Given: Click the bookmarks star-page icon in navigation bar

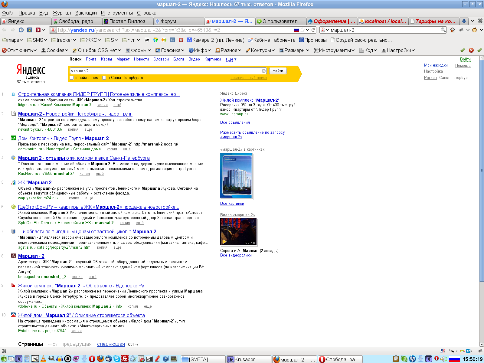Looking at the screenshot, I should pos(29,30).
